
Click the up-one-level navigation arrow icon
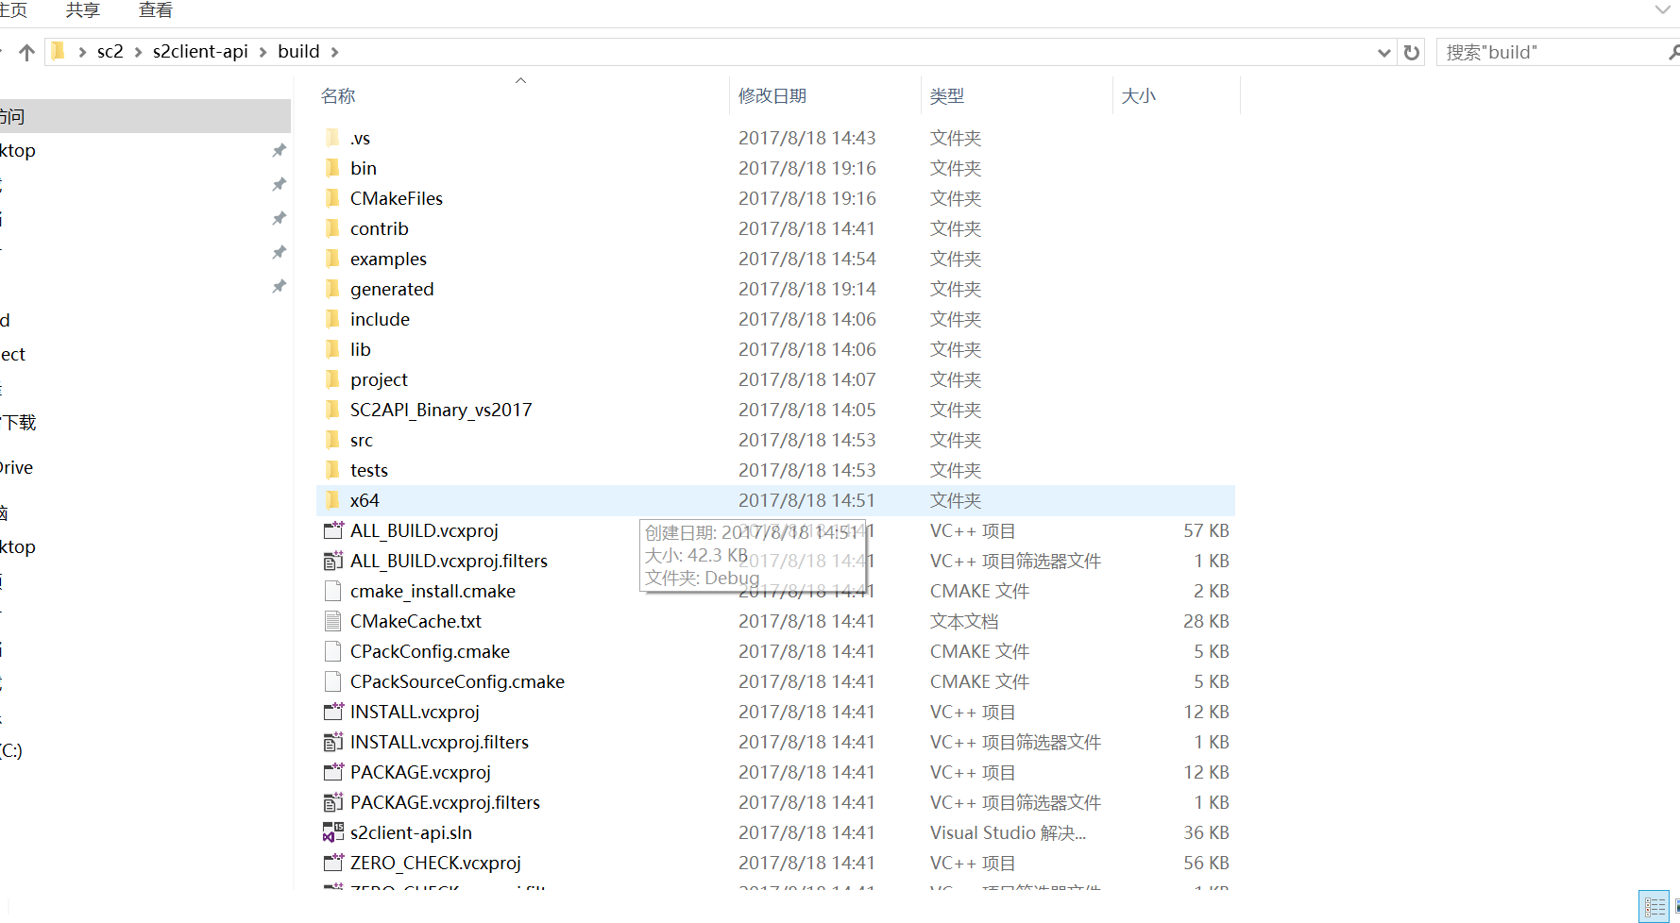tap(26, 52)
